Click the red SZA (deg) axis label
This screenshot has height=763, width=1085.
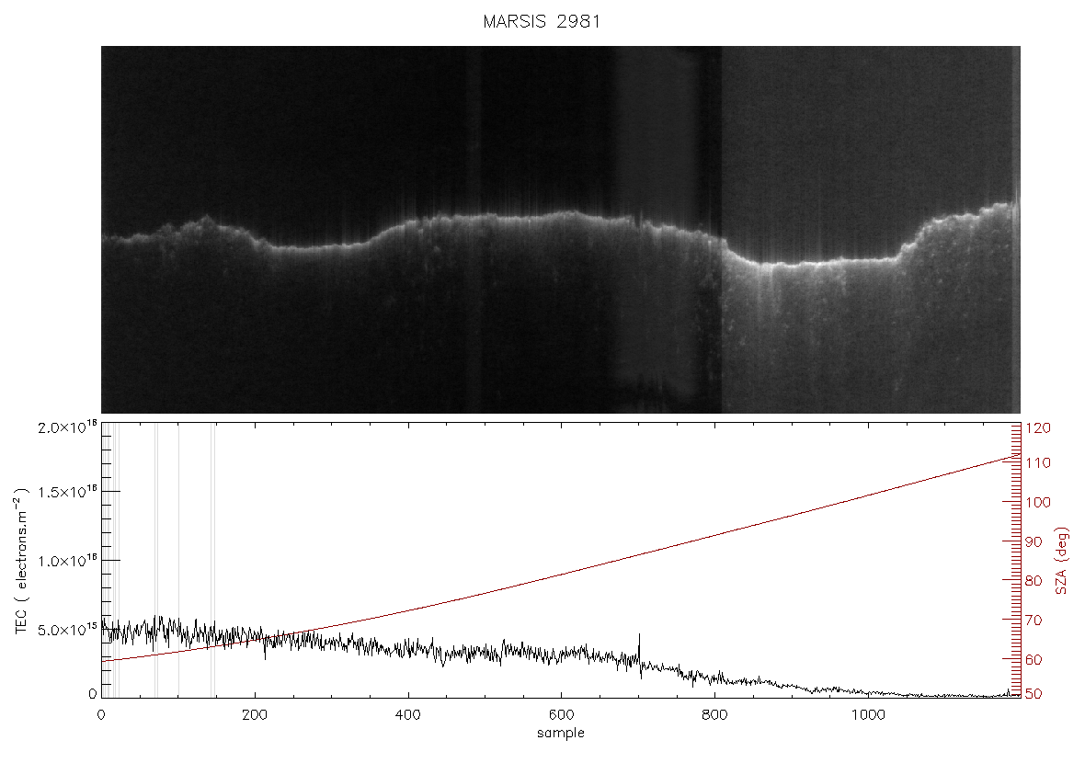click(1061, 561)
